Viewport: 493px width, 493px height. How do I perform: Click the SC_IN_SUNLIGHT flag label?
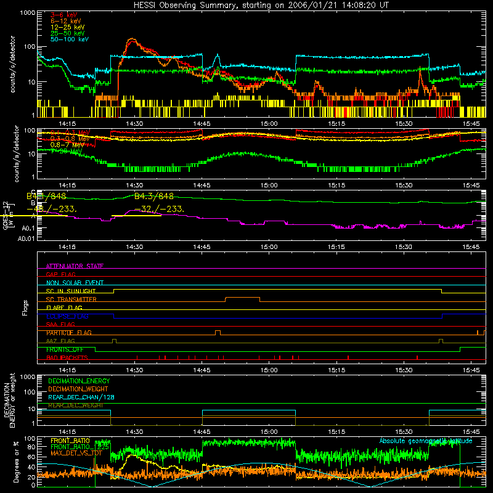(x=71, y=291)
